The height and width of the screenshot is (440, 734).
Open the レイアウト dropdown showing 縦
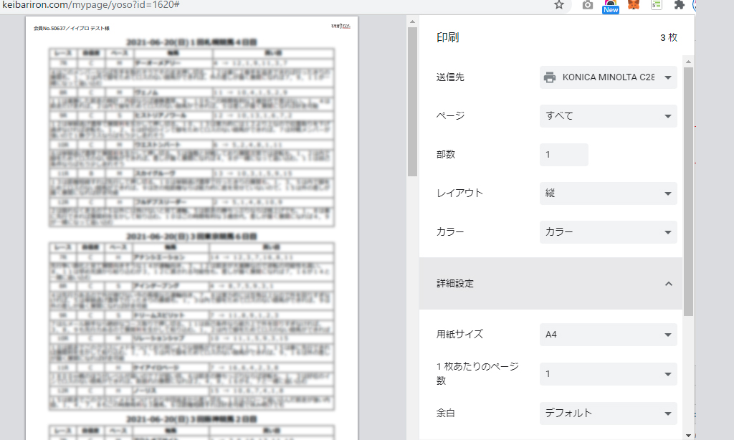pos(608,193)
